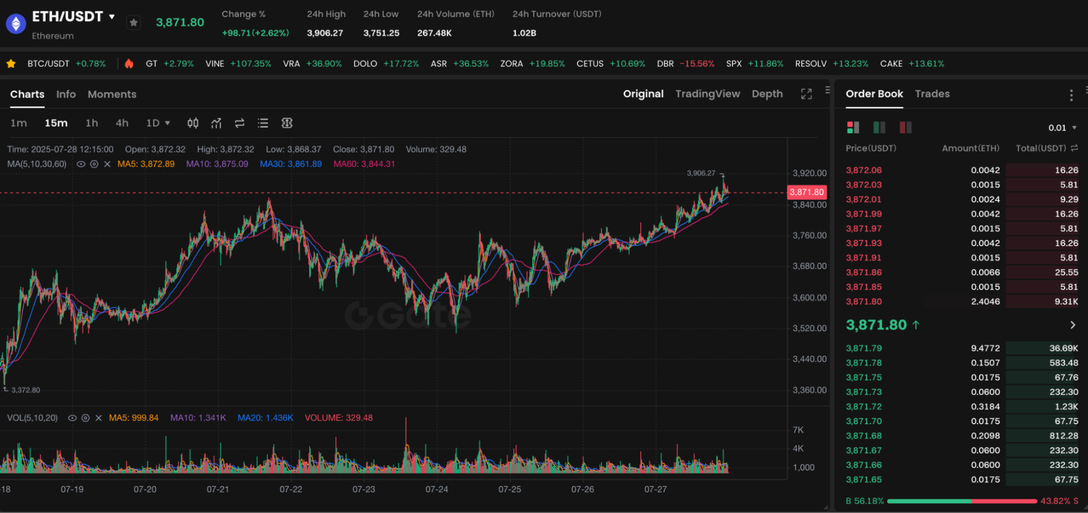Add ETH/USDT to favorites with star icon

click(x=133, y=22)
